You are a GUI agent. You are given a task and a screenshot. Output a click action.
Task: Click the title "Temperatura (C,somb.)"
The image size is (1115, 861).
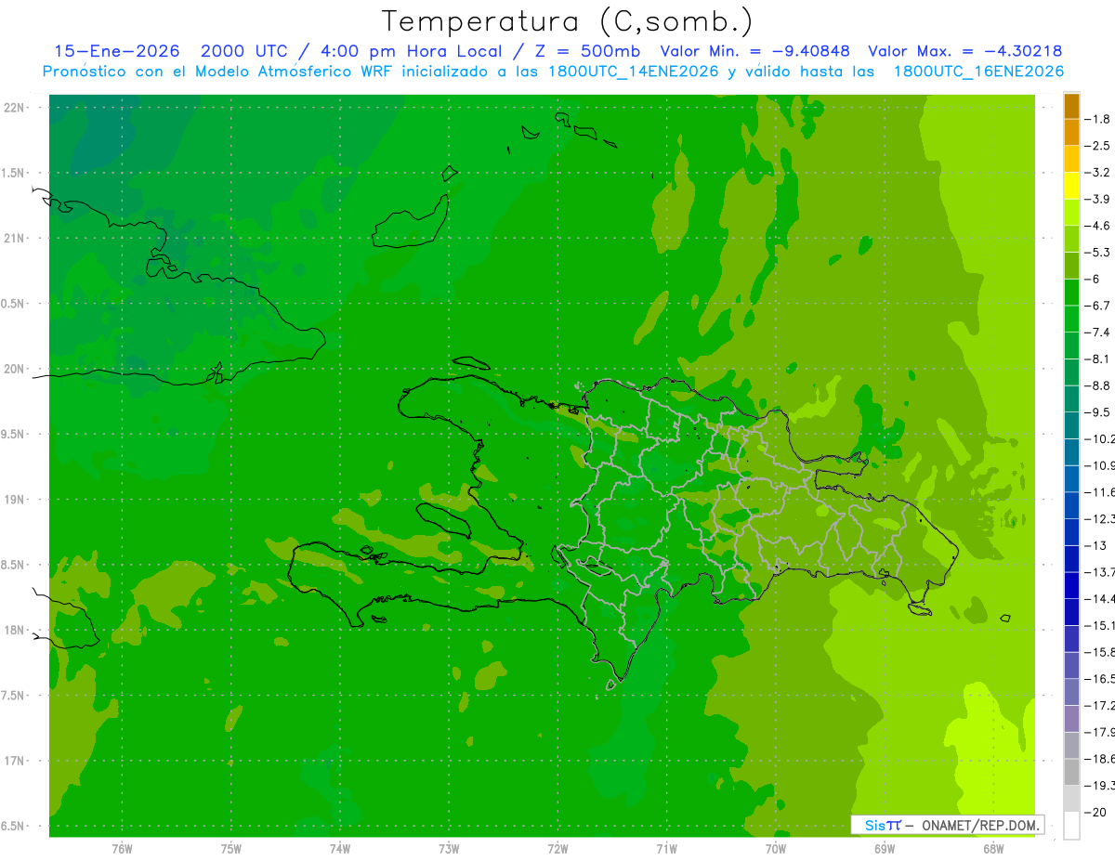(568, 21)
